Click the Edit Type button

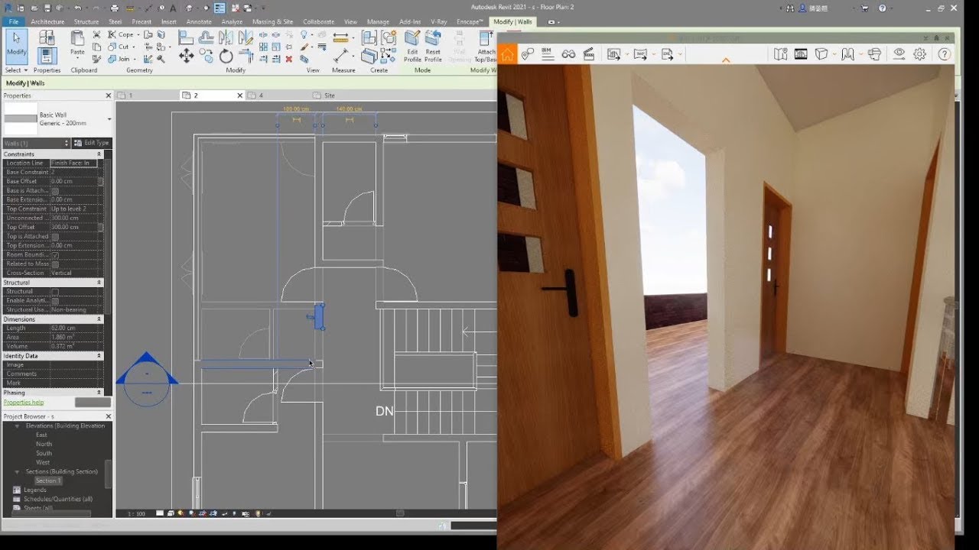tap(92, 143)
